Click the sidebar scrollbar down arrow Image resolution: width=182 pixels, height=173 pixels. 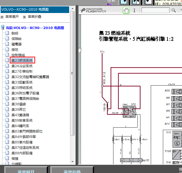[x=72, y=162]
